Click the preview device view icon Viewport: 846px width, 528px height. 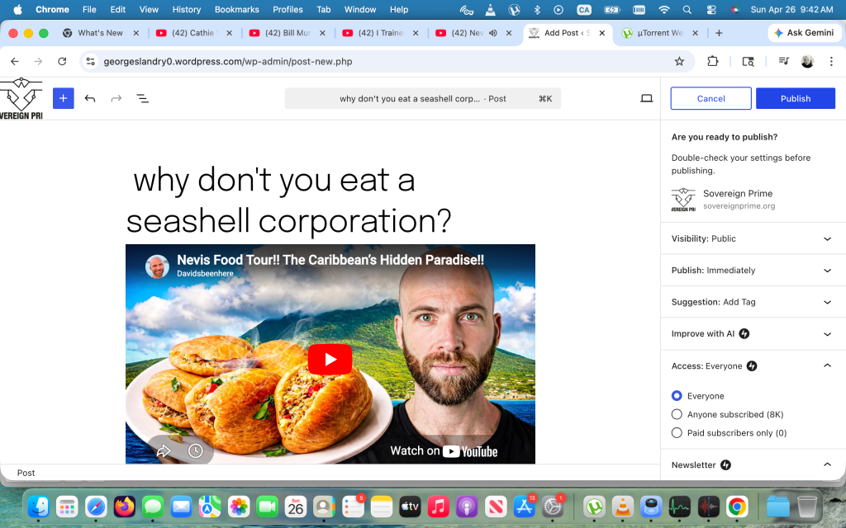click(x=646, y=98)
